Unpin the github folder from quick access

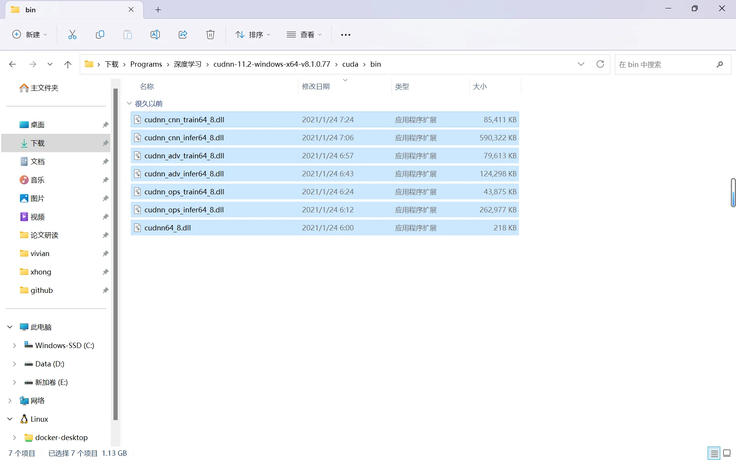tap(105, 290)
